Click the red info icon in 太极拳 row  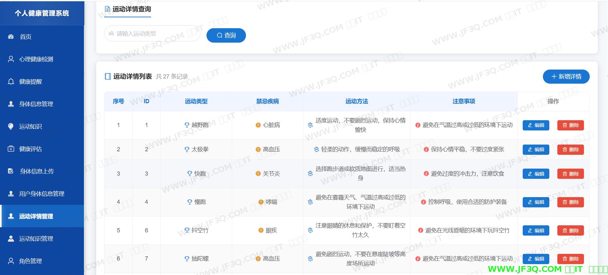426,149
